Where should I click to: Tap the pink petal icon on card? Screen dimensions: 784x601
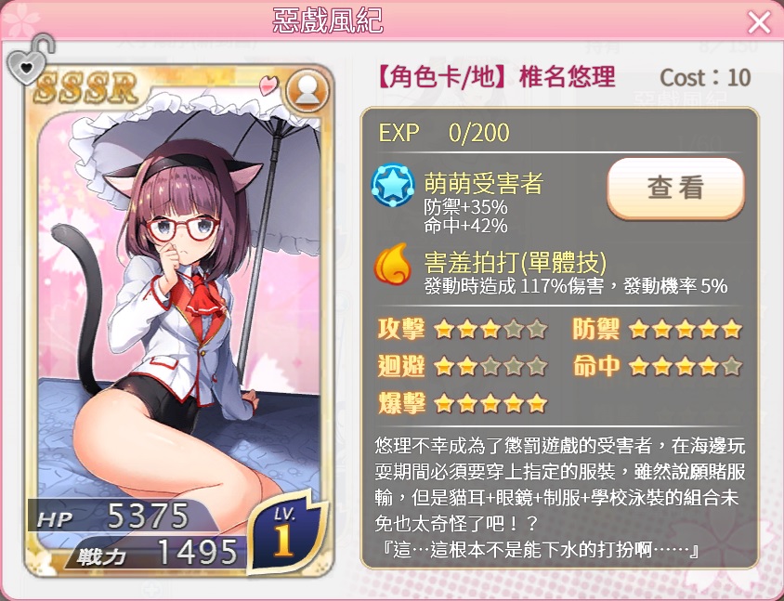click(x=269, y=85)
